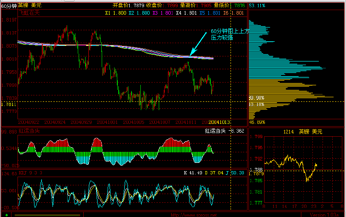346x217 pixels.
Task: Click the 收盘价 1.7899 close price value
Action: [x=162, y=6]
